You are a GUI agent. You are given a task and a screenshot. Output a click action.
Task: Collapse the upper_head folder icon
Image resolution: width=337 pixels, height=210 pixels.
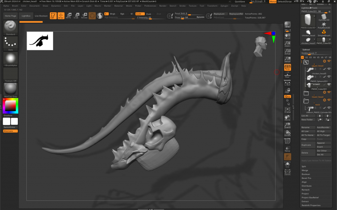click(306, 62)
